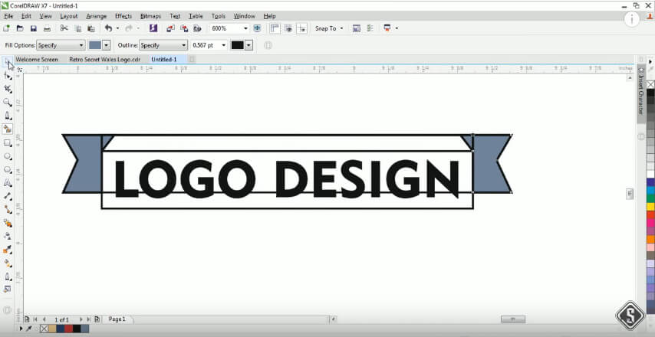Toggle the Show Grid button

coord(288,28)
